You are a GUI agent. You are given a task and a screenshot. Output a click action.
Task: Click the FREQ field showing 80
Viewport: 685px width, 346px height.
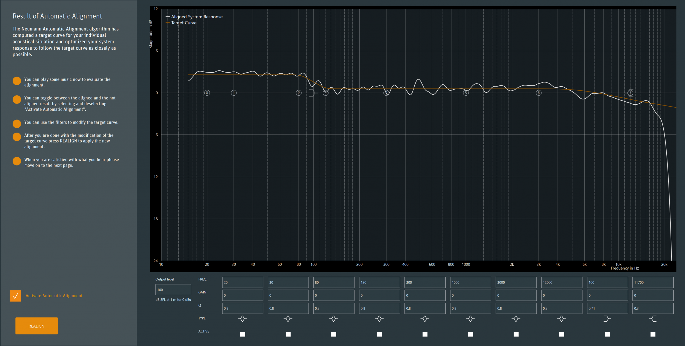tap(333, 282)
